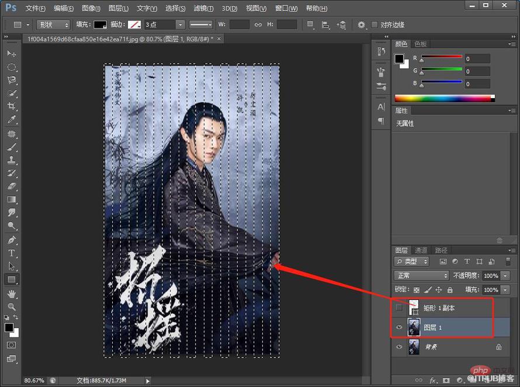This screenshot has width=520, height=387.
Task: Open the 形状 tool mode dropdown
Action: (x=53, y=25)
